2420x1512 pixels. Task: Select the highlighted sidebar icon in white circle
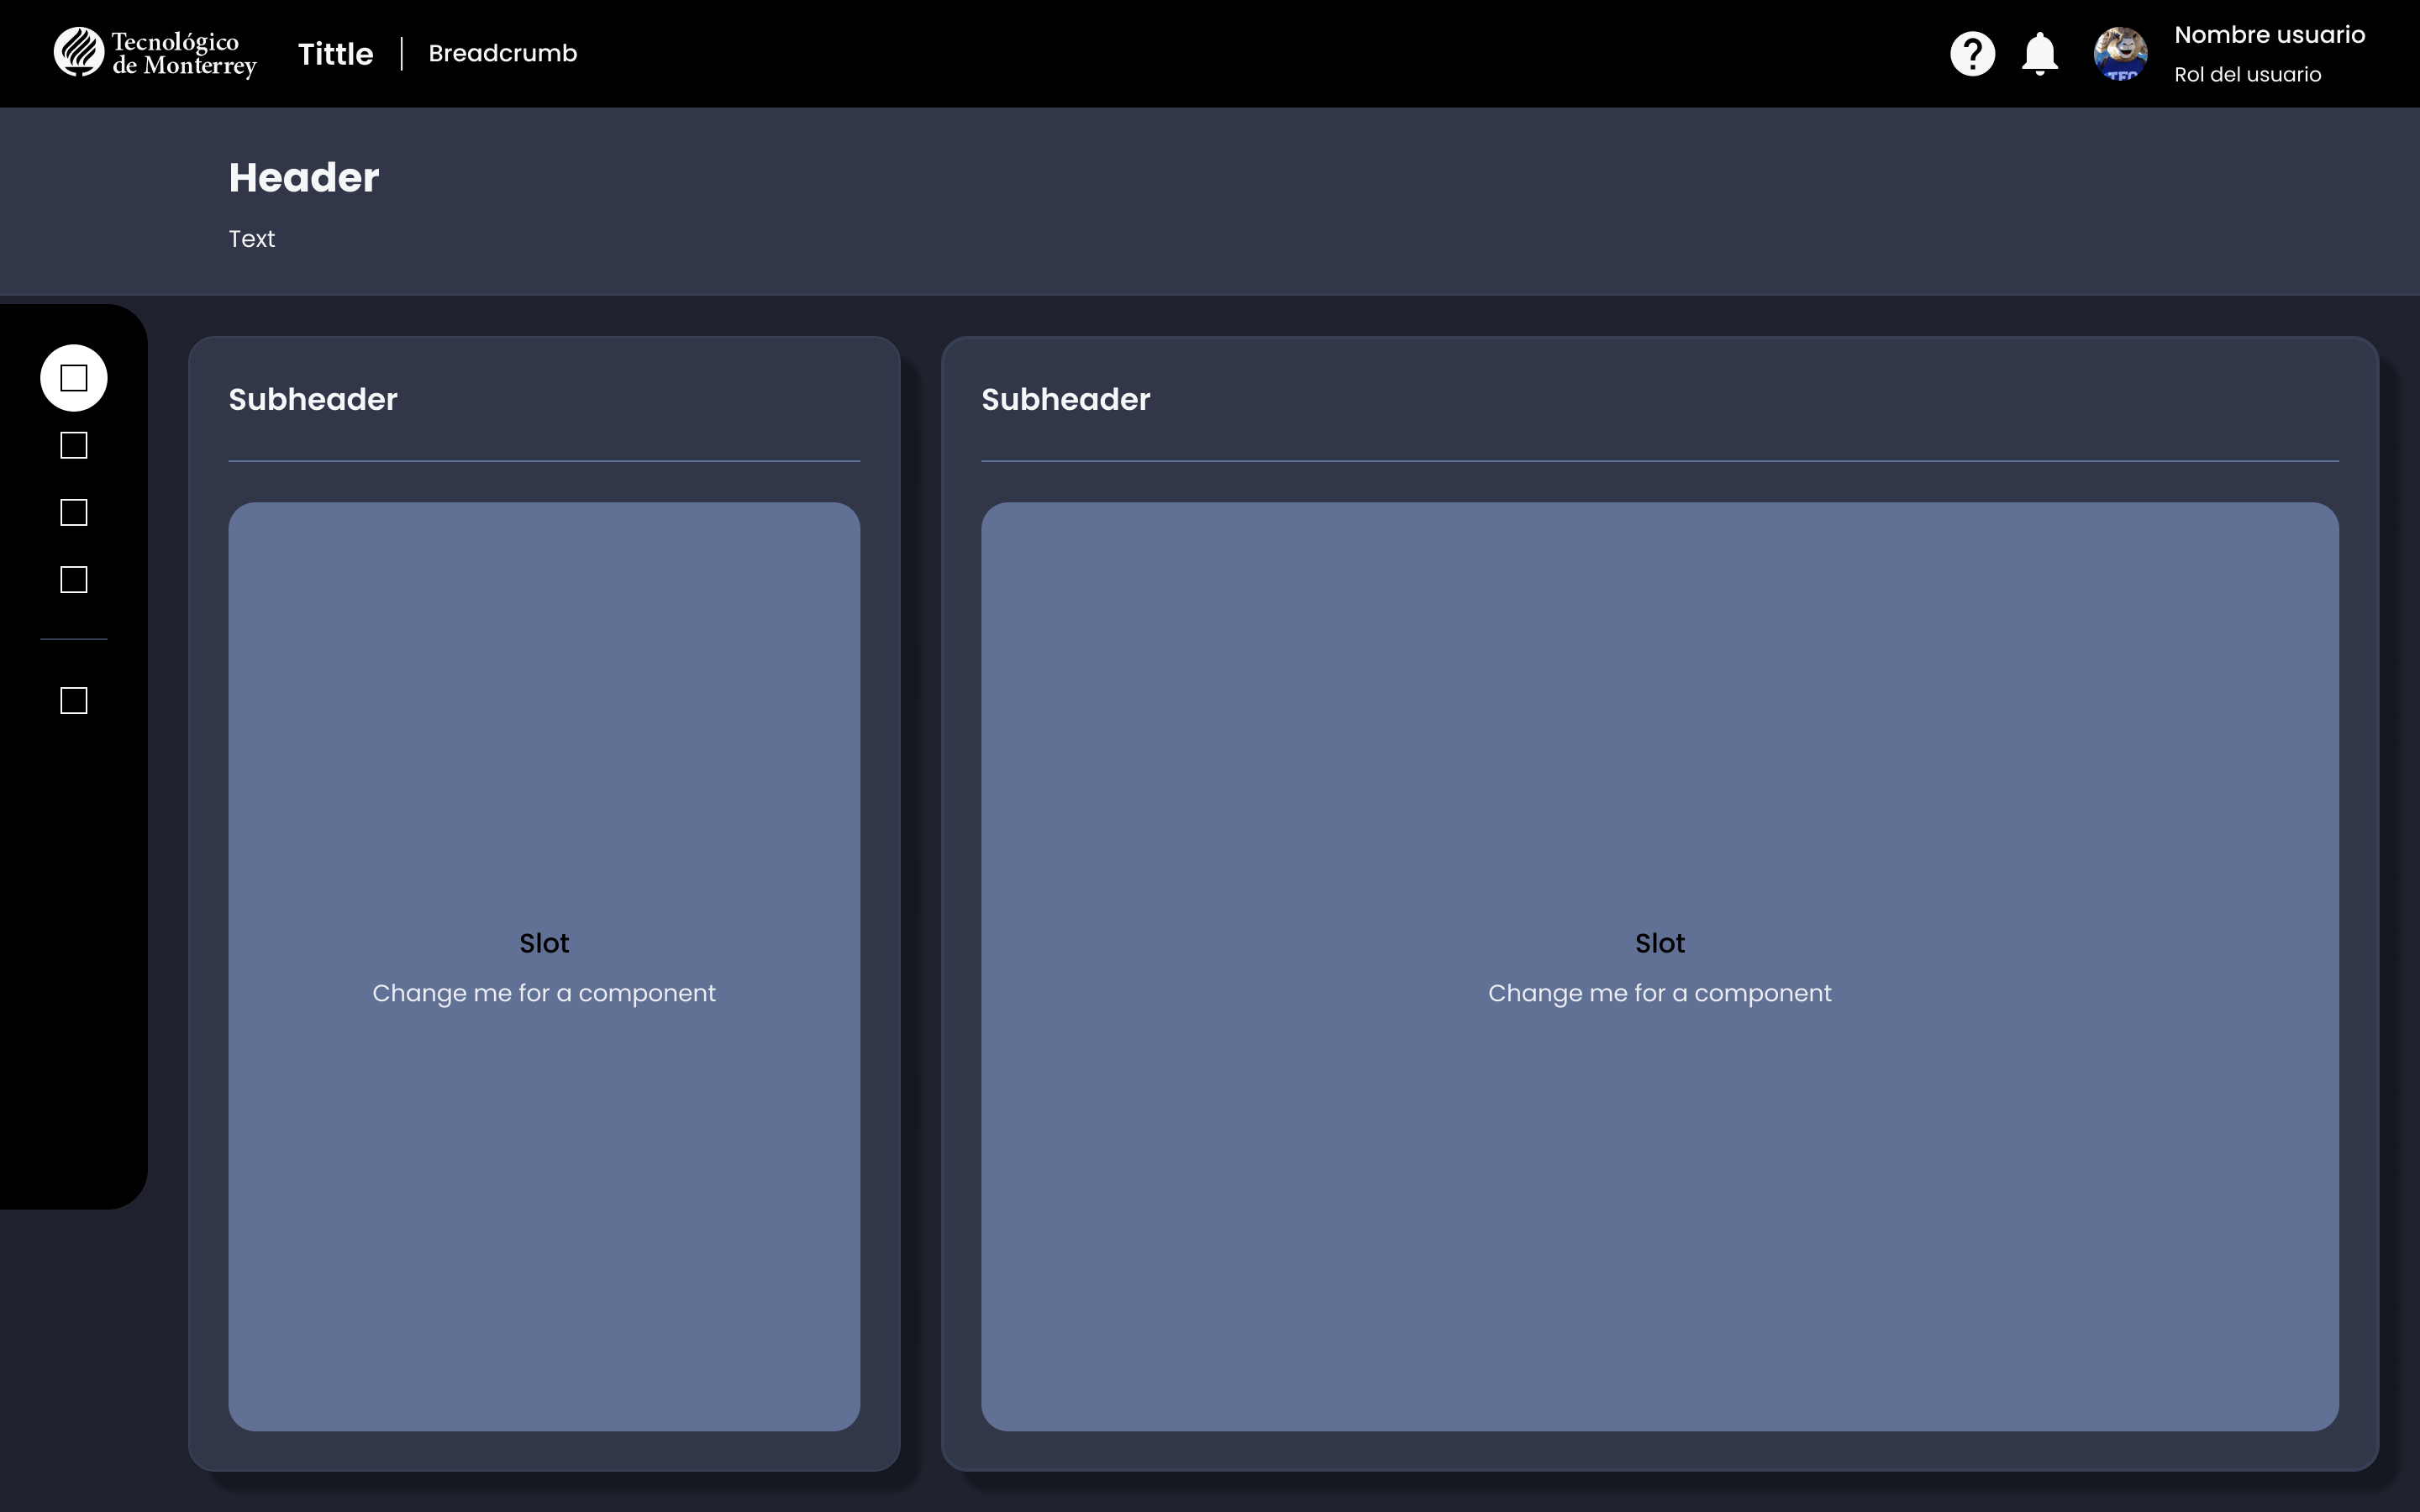pyautogui.click(x=74, y=378)
